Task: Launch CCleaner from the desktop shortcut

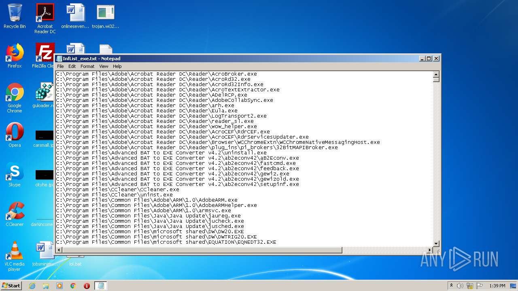Action: (x=15, y=214)
